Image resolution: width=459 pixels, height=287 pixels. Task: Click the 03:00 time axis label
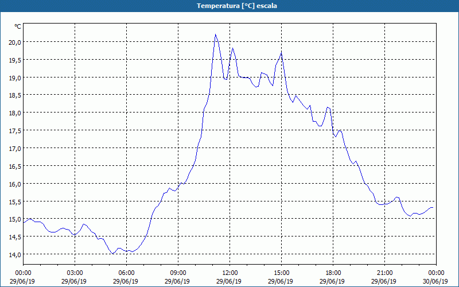point(75,273)
